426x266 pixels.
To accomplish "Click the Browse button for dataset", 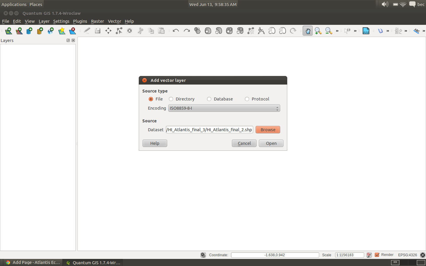I will [268, 130].
